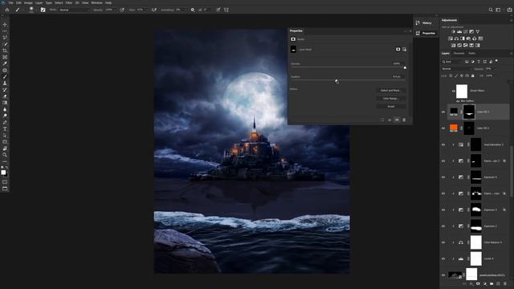
Task: Select the Frame tool
Action: (x=5, y=57)
